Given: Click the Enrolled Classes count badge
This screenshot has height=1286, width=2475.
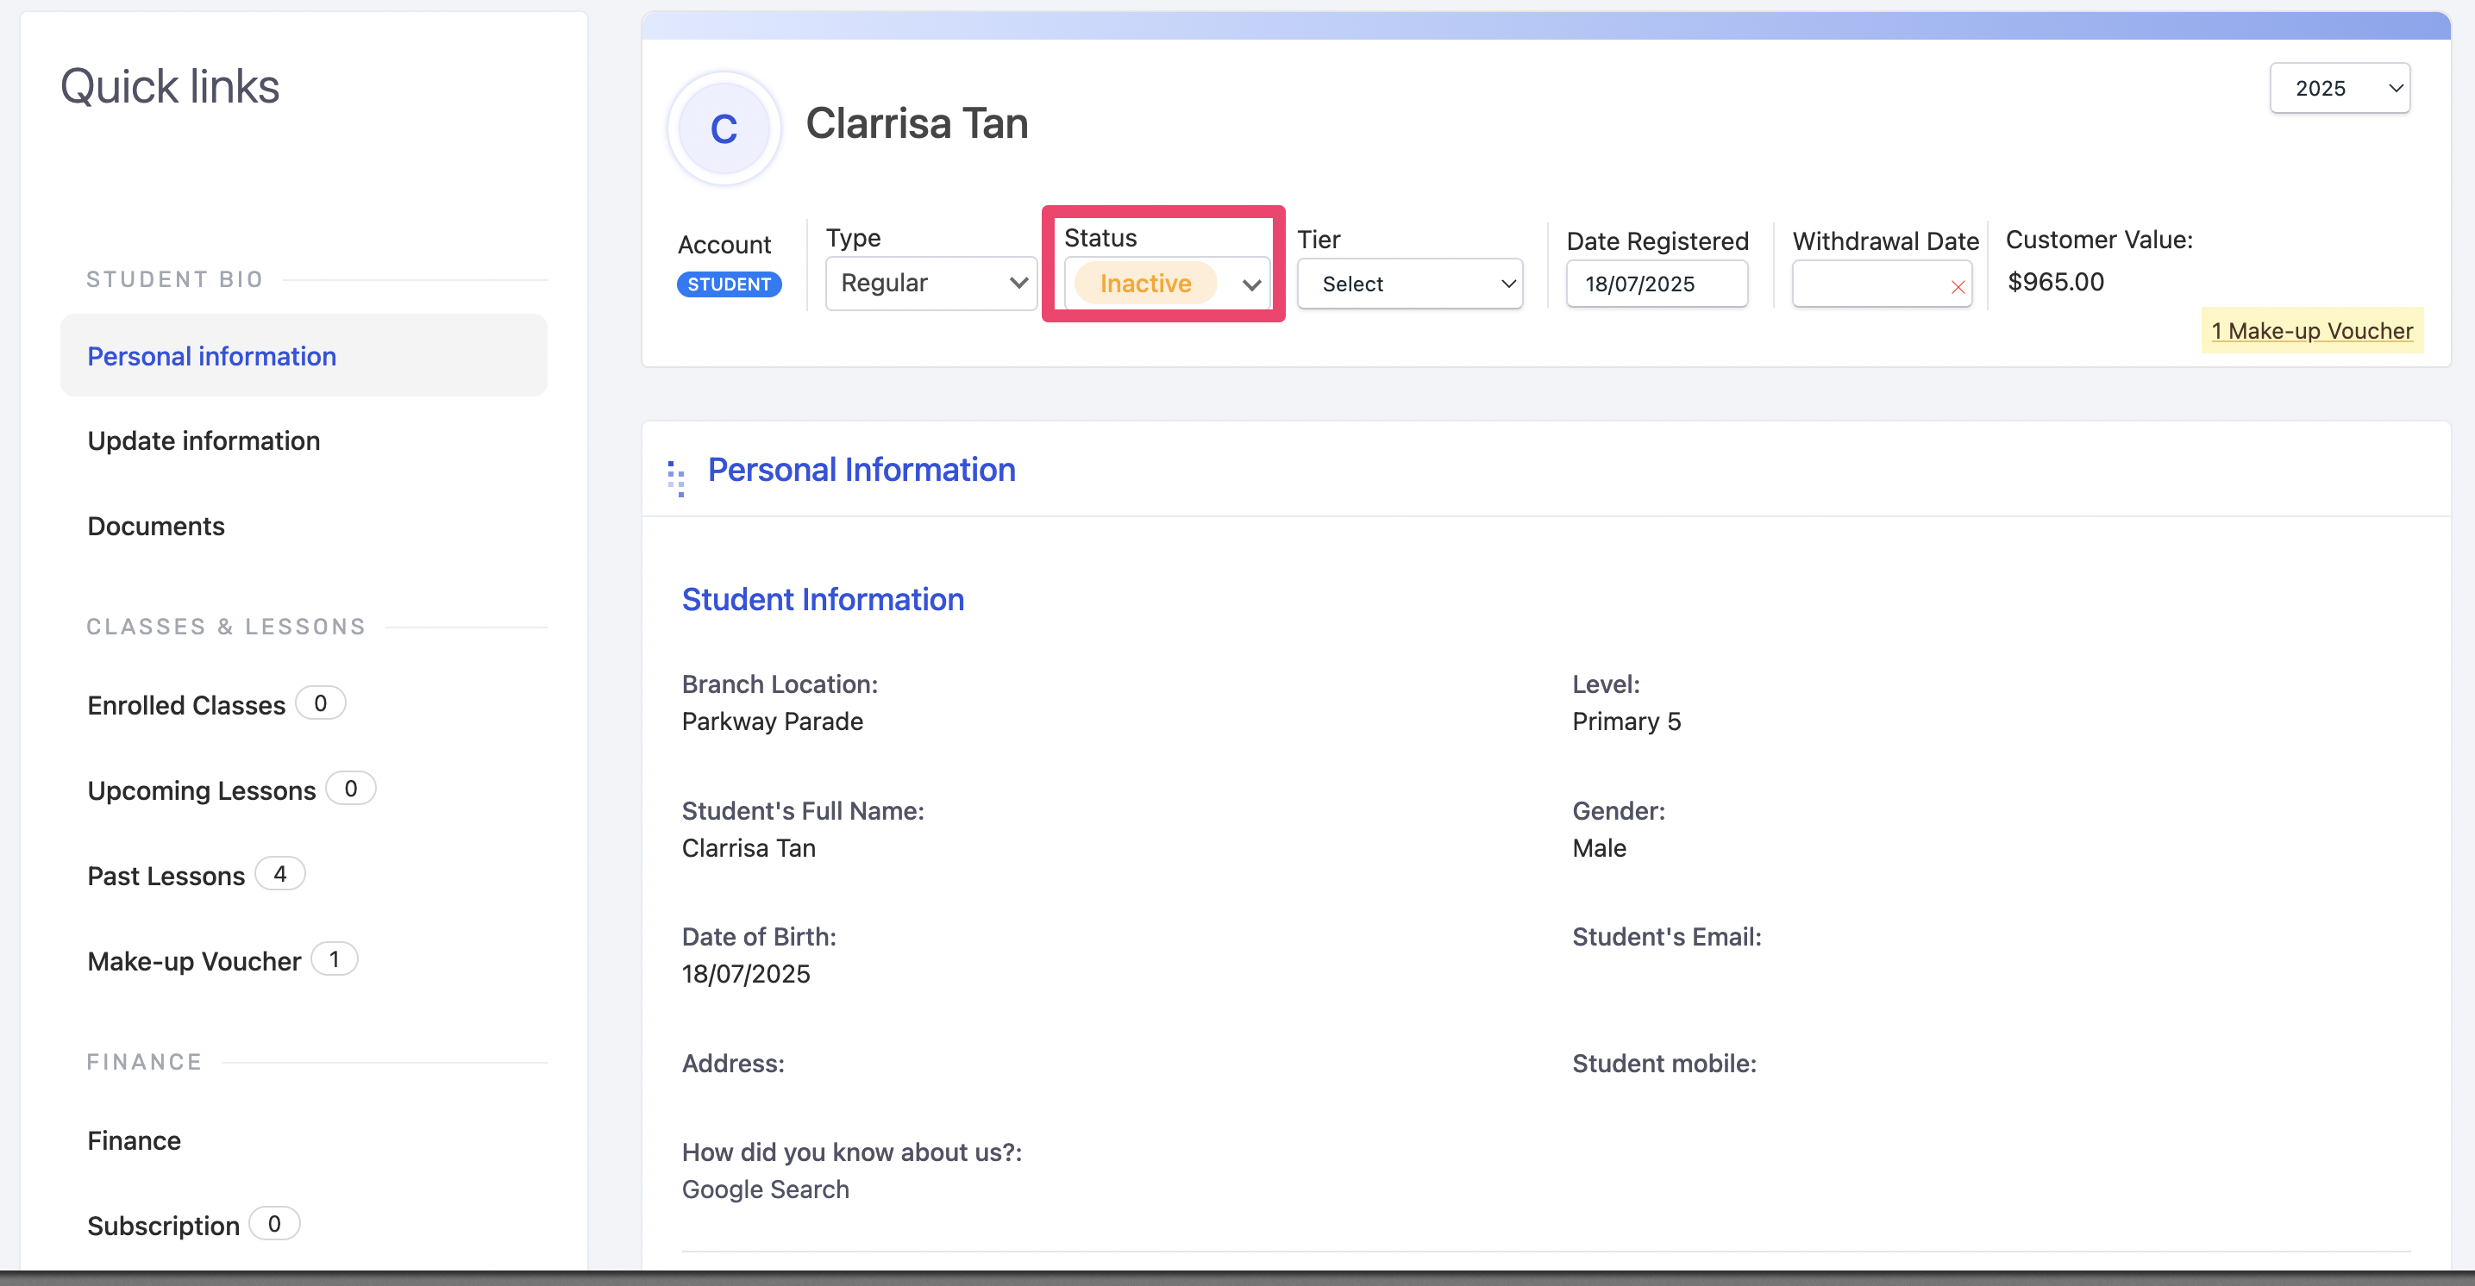Looking at the screenshot, I should click(320, 703).
